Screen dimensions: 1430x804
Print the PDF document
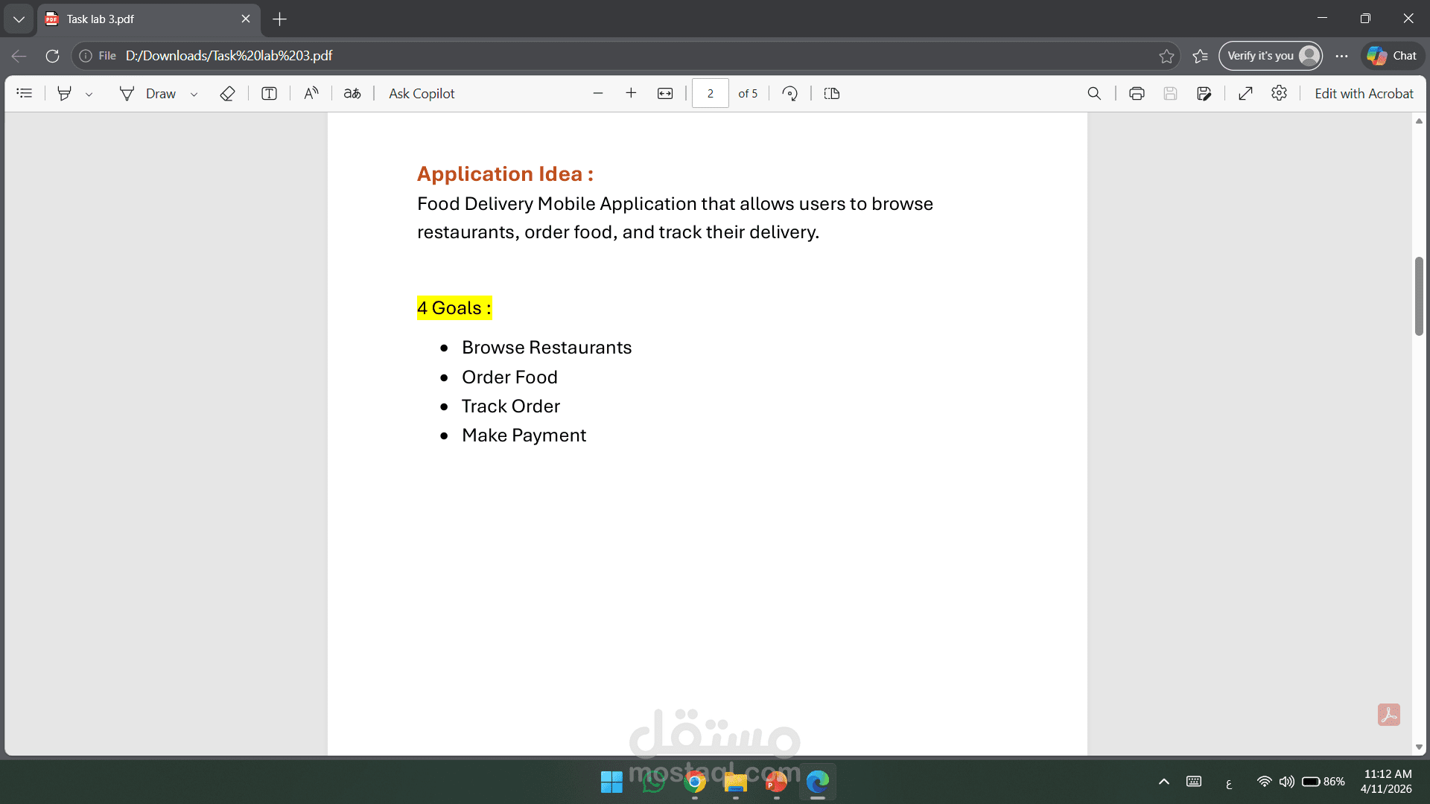(1137, 94)
